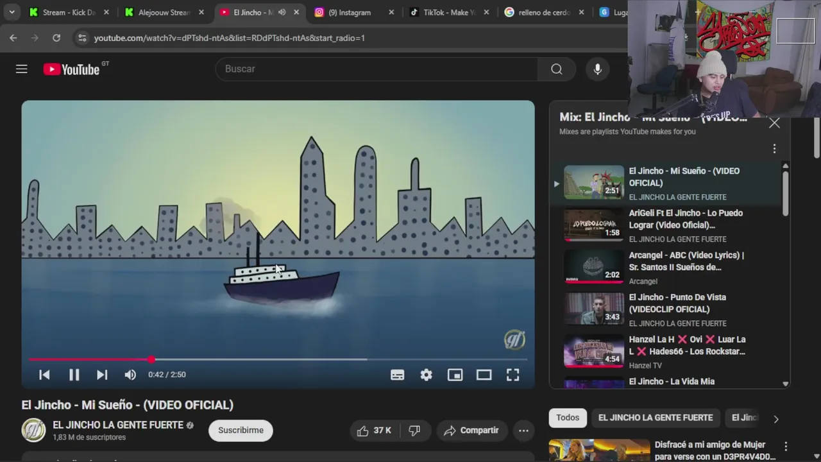Click the channel watermark on video
Image resolution: width=821 pixels, height=462 pixels.
click(514, 339)
